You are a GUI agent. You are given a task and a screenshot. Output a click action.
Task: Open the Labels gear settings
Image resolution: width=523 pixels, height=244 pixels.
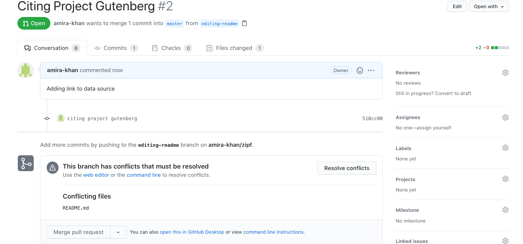[x=505, y=148]
